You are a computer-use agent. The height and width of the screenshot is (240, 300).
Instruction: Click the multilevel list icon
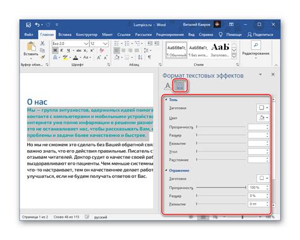point(137,43)
